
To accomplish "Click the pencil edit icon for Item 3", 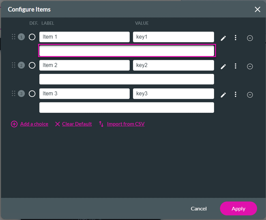I will click(223, 95).
